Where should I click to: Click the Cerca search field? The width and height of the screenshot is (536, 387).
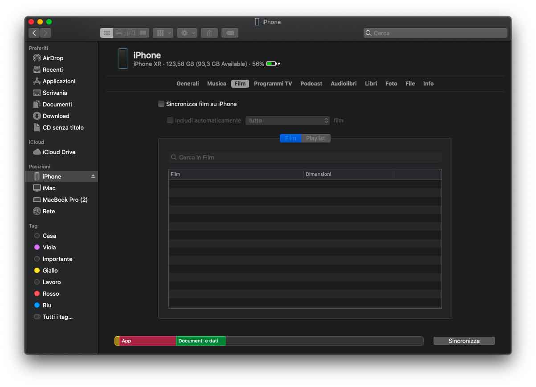(435, 33)
